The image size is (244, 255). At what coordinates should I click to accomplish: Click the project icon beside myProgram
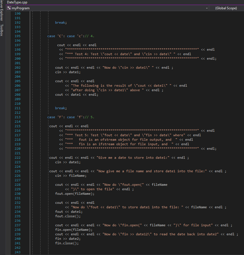click(x=9, y=8)
